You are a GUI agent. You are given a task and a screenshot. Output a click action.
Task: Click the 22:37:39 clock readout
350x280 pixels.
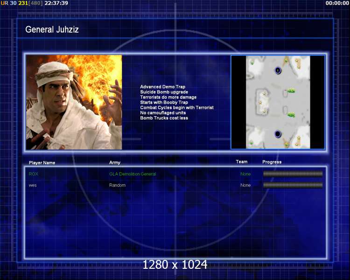pos(56,3)
